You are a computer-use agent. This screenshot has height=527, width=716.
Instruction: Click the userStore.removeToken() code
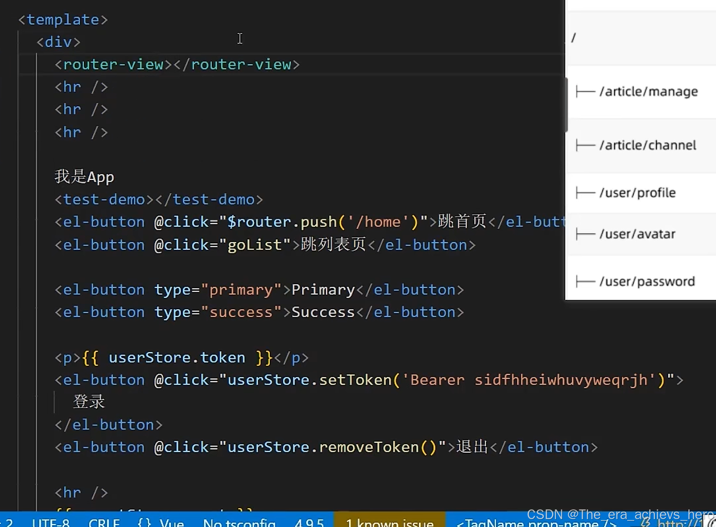pos(332,447)
